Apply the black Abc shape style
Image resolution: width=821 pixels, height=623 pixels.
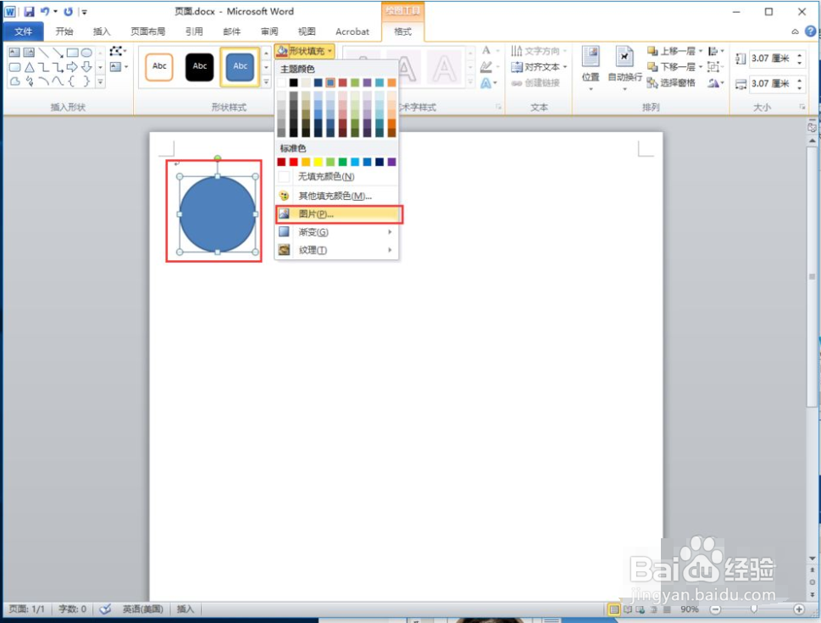tap(199, 67)
